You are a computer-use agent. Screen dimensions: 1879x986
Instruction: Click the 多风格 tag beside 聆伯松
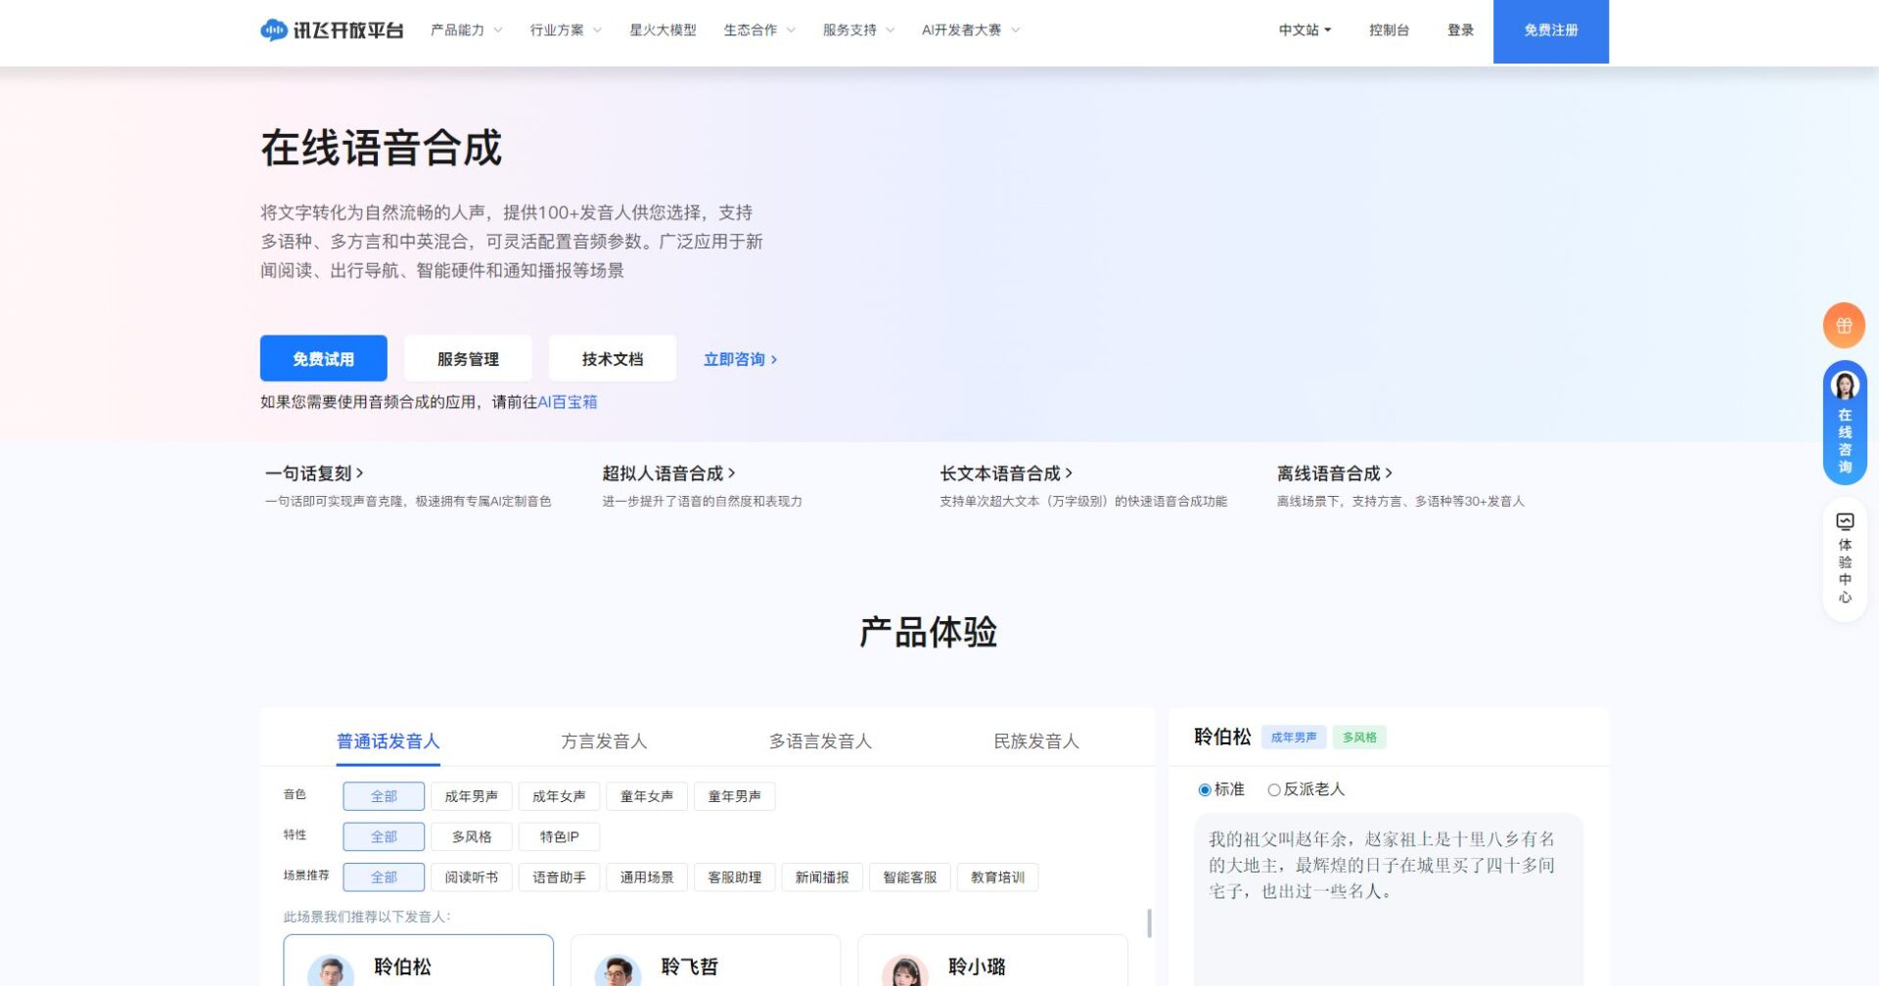pyautogui.click(x=1360, y=737)
